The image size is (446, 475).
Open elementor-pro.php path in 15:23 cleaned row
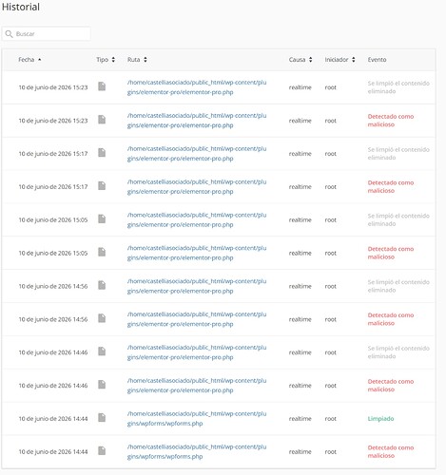tap(197, 87)
